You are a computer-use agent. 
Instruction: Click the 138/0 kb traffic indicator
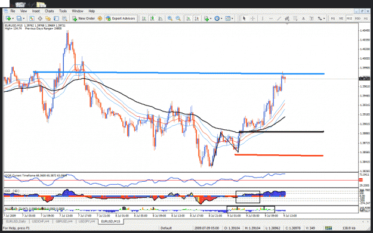click(349, 228)
